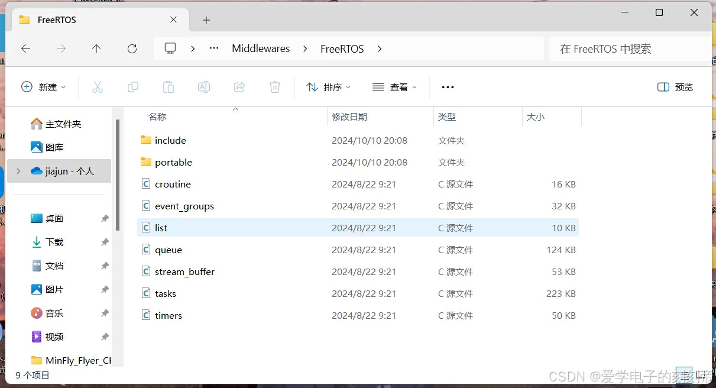Image resolution: width=716 pixels, height=388 pixels.
Task: Open new tab with plus button
Action: (206, 20)
